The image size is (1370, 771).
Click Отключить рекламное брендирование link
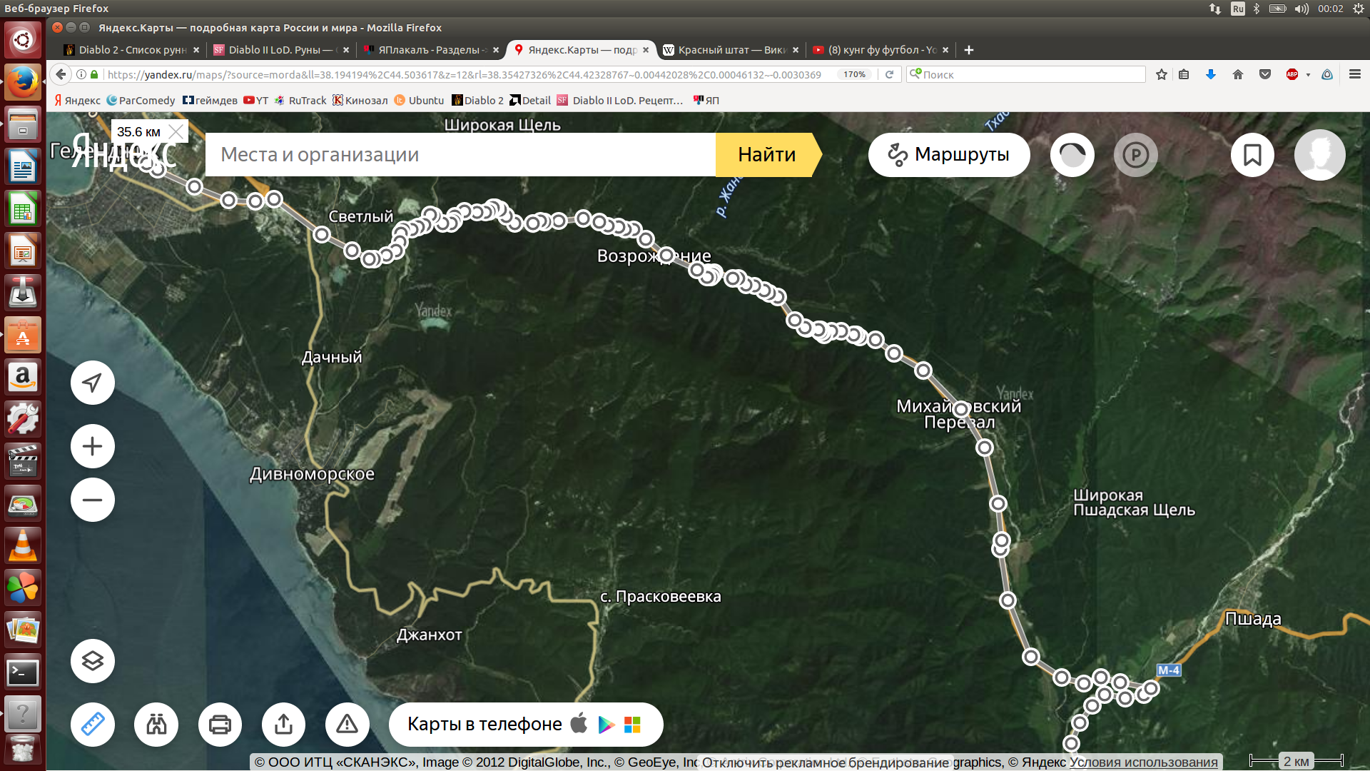click(826, 762)
